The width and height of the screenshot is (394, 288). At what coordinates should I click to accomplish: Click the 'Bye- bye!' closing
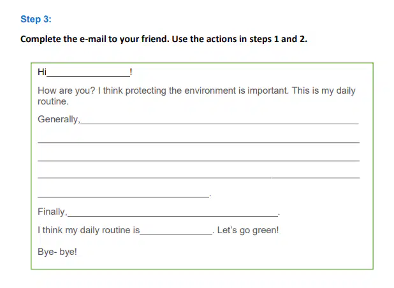point(57,252)
